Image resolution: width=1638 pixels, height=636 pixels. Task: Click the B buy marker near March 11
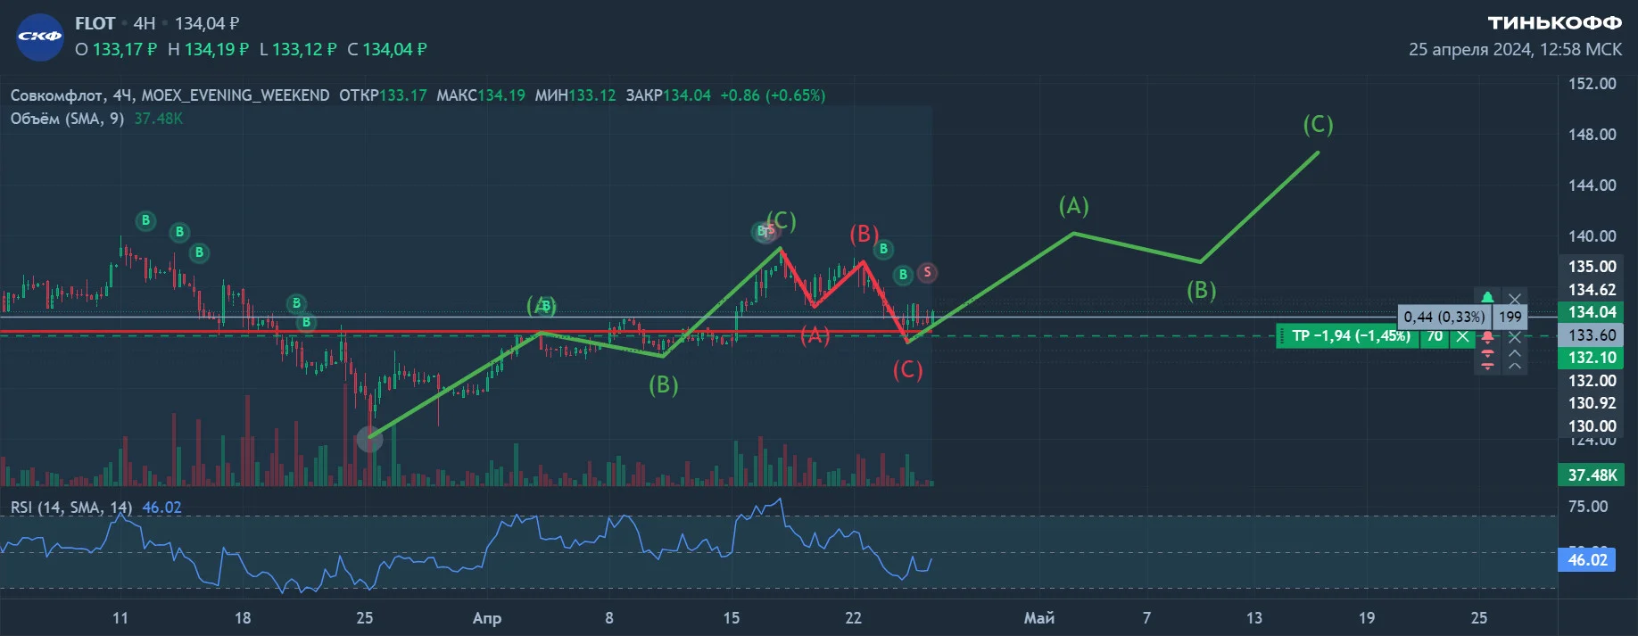[x=145, y=220]
